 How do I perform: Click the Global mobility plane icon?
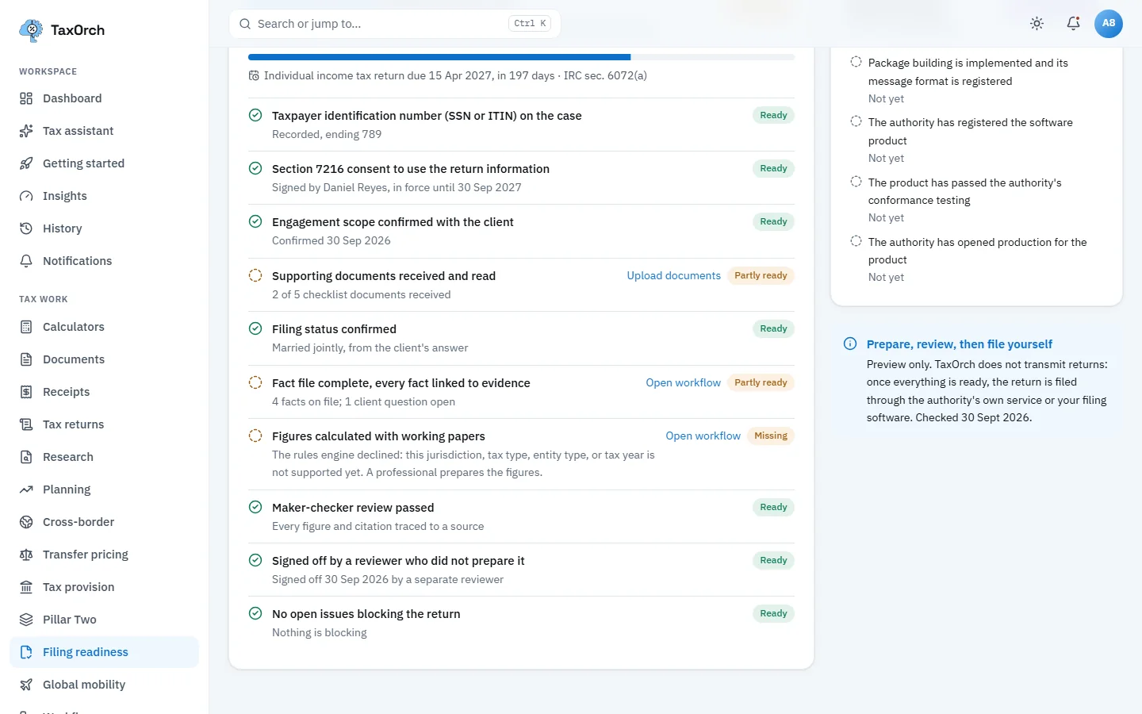coord(26,685)
